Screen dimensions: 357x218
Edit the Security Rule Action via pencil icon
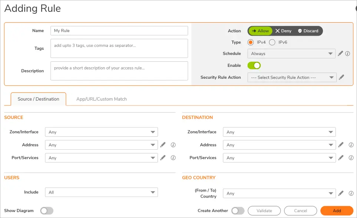coord(341,77)
